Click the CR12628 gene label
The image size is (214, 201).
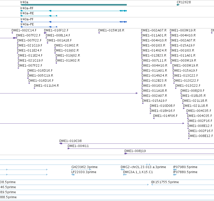(184, 2)
